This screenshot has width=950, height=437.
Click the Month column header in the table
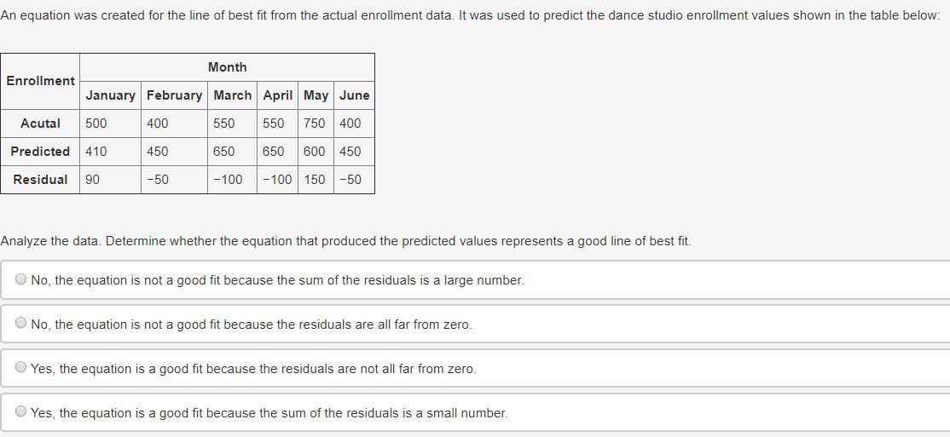[227, 67]
